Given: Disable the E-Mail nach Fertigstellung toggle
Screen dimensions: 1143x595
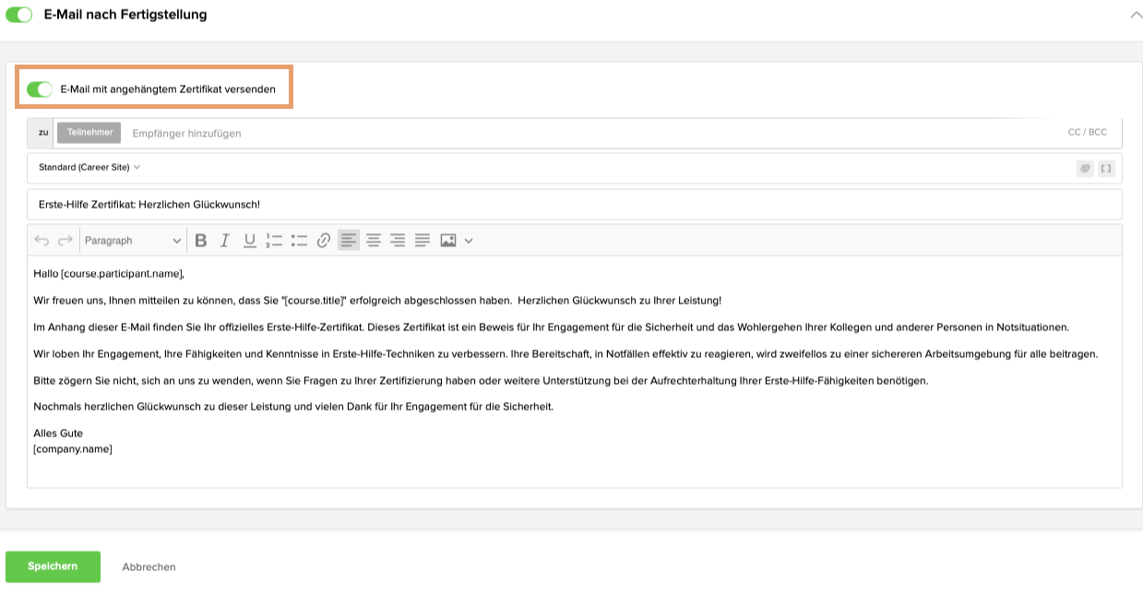Looking at the screenshot, I should coord(18,15).
